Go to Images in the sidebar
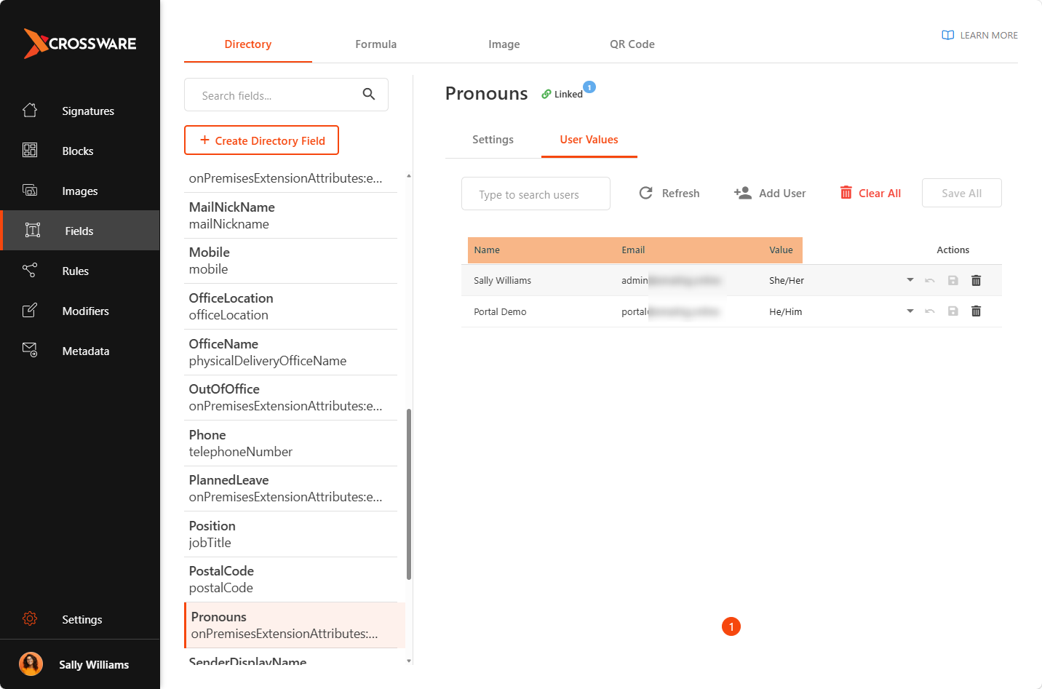Image resolution: width=1042 pixels, height=689 pixels. click(x=79, y=191)
